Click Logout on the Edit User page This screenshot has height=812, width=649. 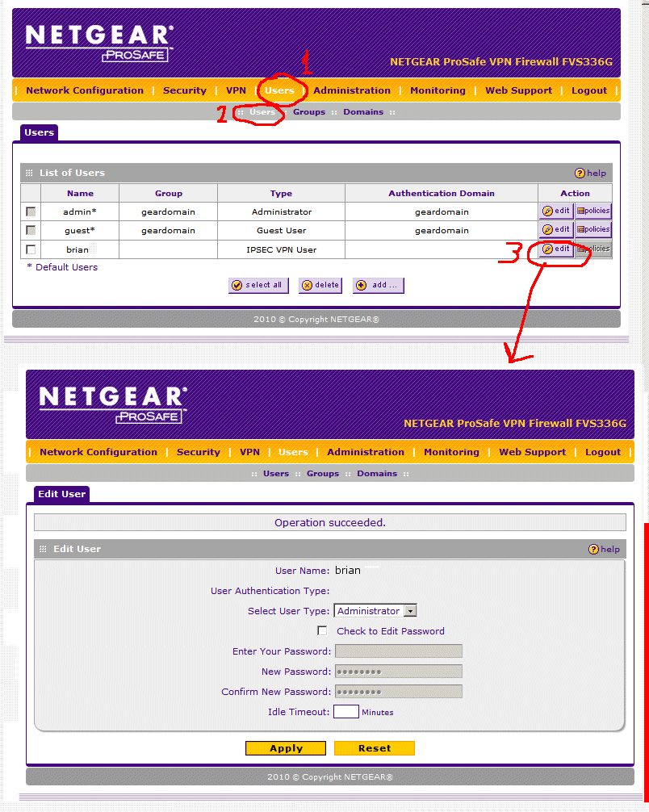603,452
